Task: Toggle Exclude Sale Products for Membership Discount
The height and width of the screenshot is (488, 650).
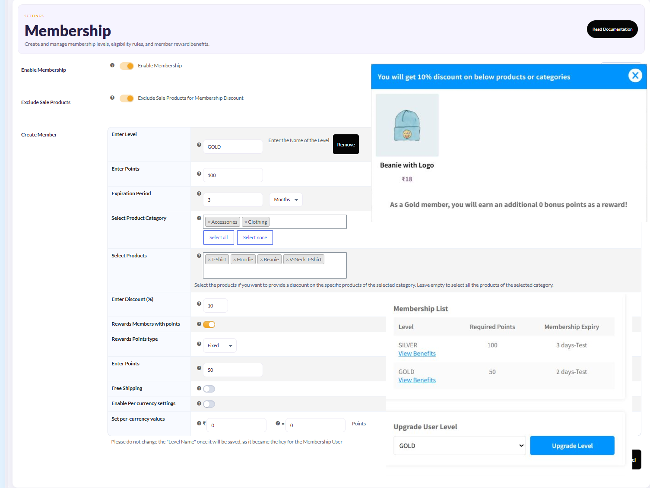Action: click(127, 98)
